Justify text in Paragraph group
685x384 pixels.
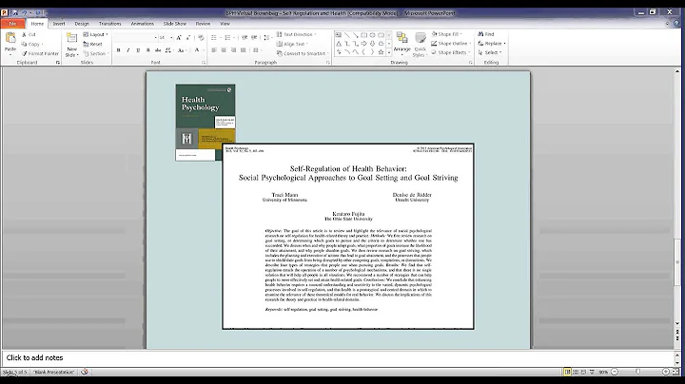coord(244,50)
